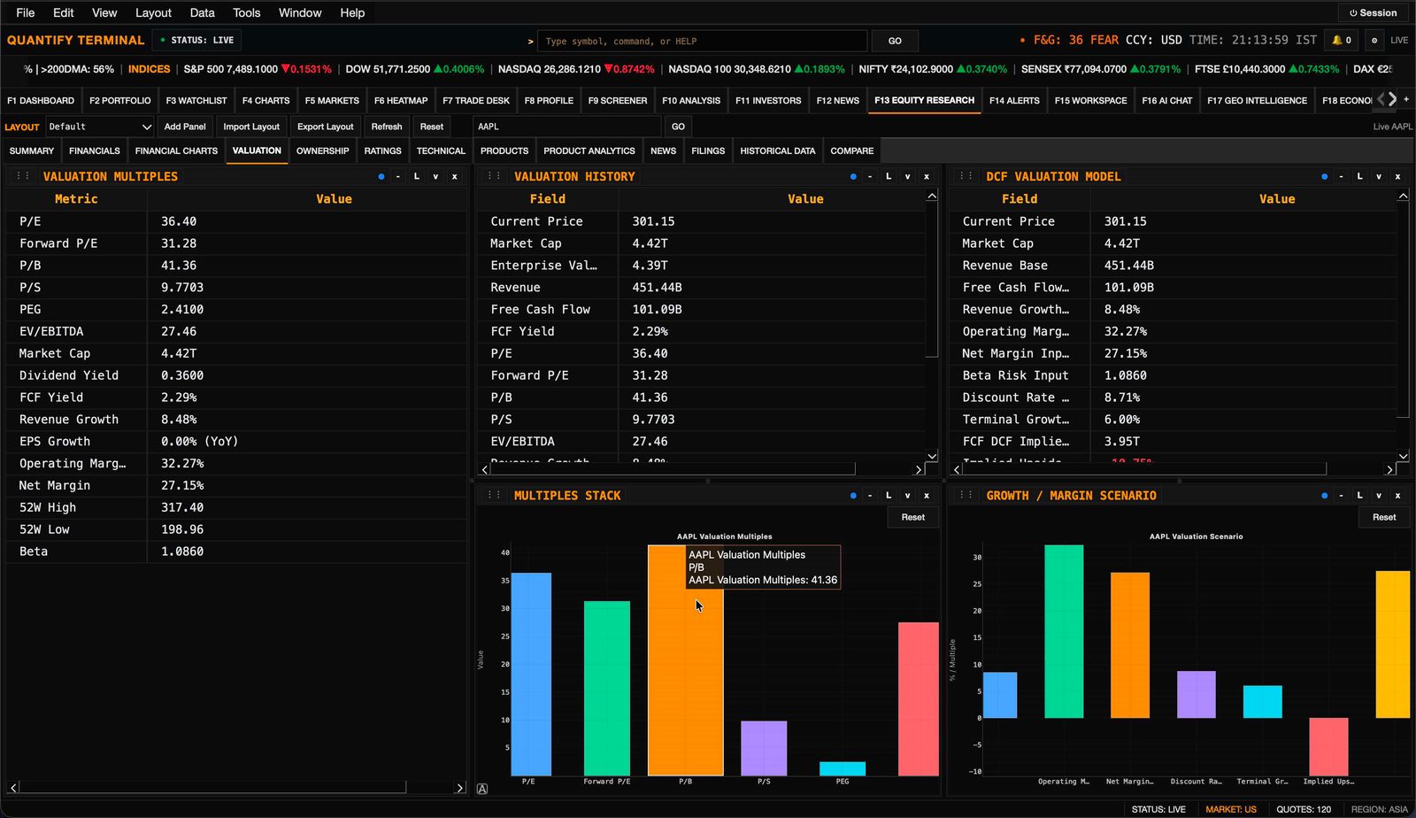Click blue link dot on DCF Valuation Model panel
This screenshot has width=1416, height=818.
coord(1325,177)
